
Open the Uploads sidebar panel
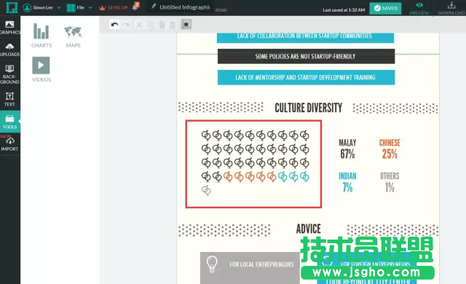tap(9, 50)
